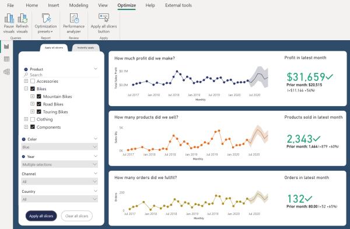Expand the Accessories tree node
Screen dimensions: 350x229
click(26, 81)
